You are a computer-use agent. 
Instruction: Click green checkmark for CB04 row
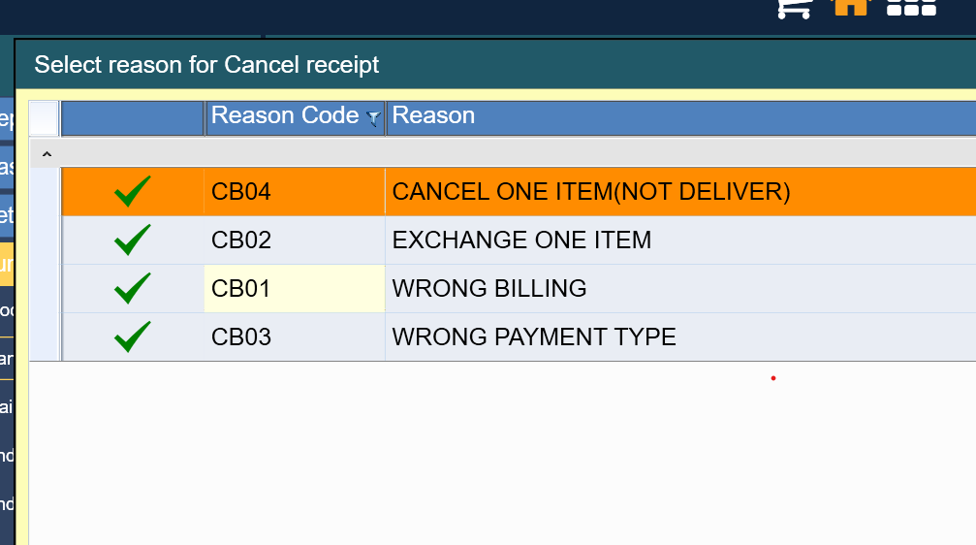pos(133,192)
